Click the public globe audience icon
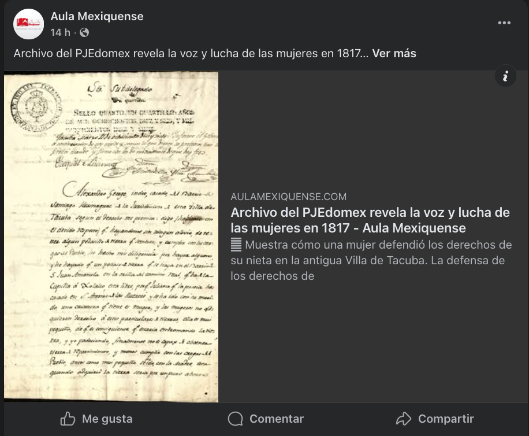The image size is (529, 436). pos(84,32)
